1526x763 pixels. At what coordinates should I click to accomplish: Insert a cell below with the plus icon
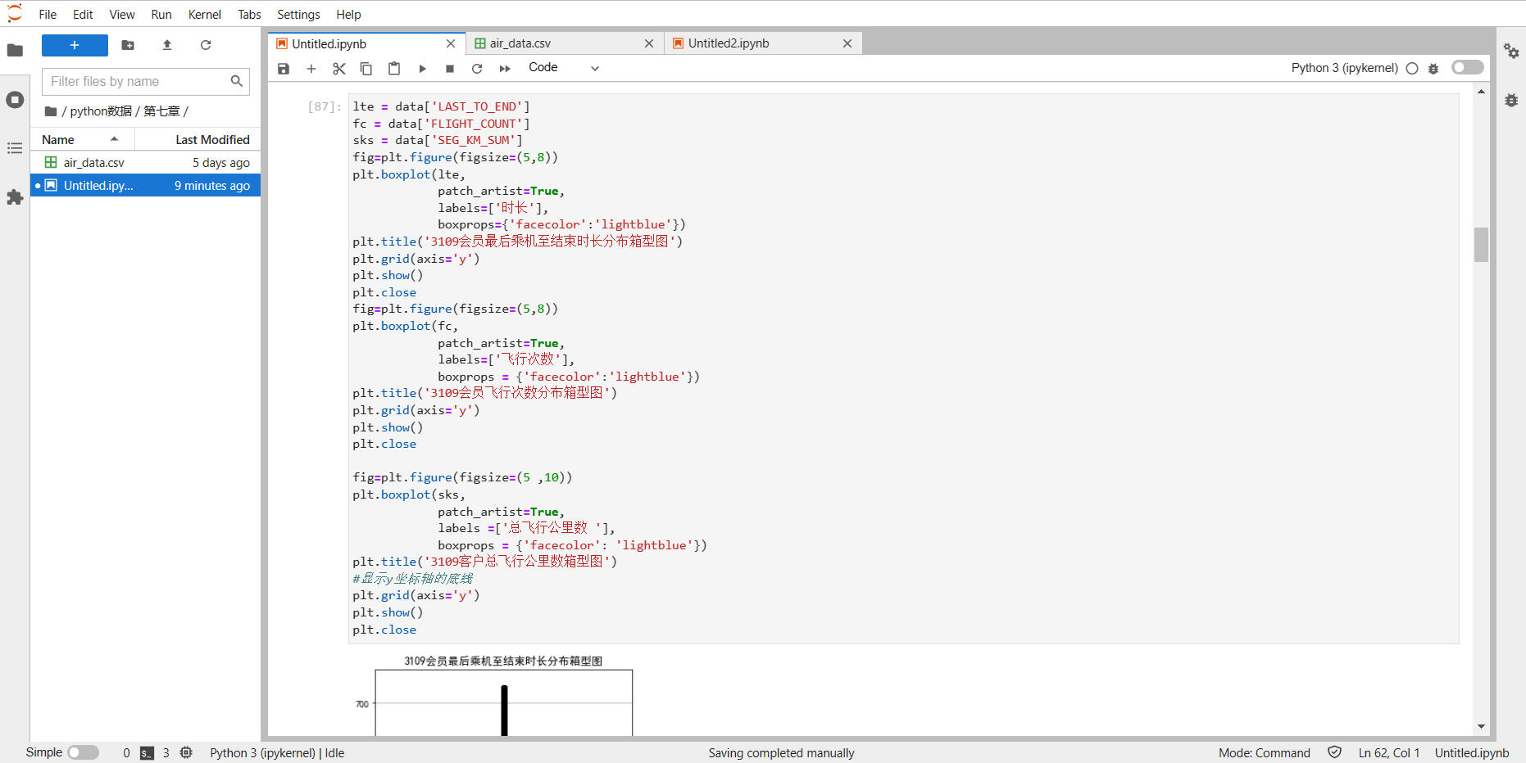[311, 69]
